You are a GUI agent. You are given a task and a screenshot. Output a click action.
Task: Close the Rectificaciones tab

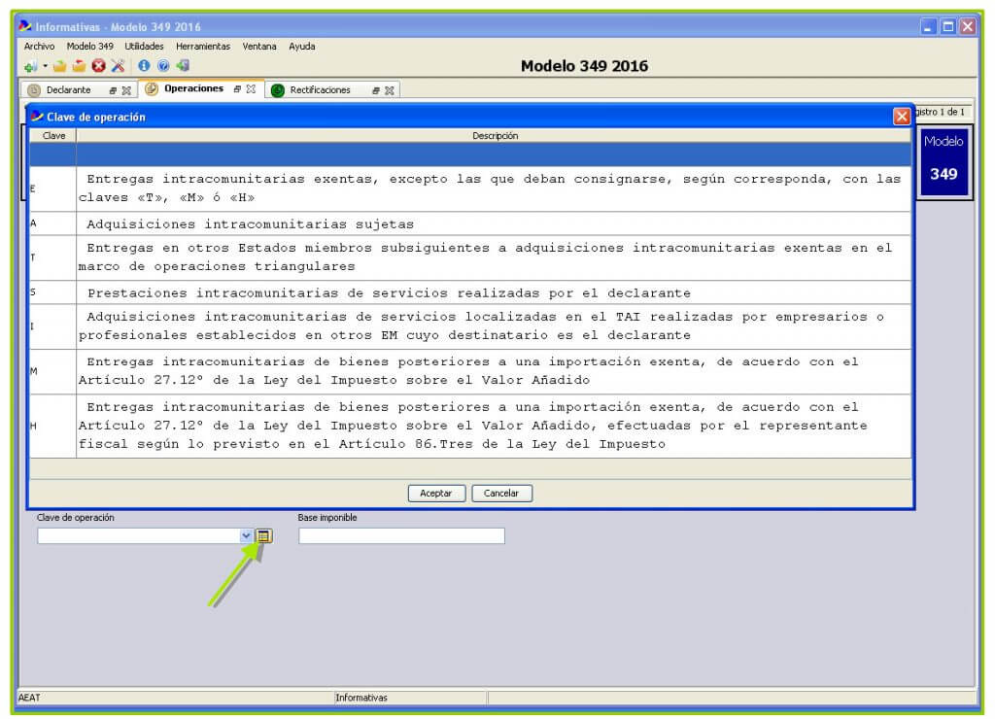tap(389, 90)
